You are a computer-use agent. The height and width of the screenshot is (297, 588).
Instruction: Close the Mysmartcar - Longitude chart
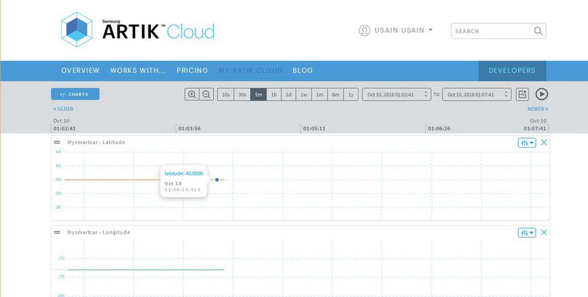(x=544, y=232)
